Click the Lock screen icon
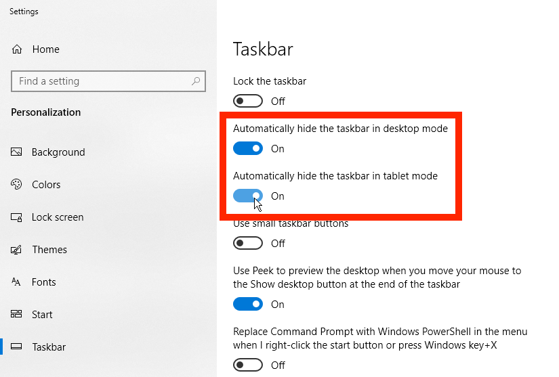Viewport: 559px width, 377px height. click(16, 217)
